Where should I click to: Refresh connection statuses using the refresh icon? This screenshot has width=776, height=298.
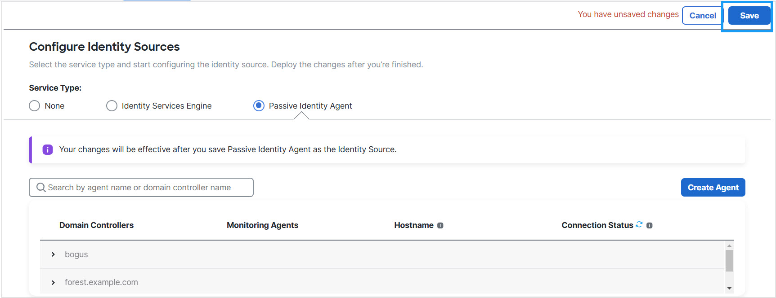[639, 224]
